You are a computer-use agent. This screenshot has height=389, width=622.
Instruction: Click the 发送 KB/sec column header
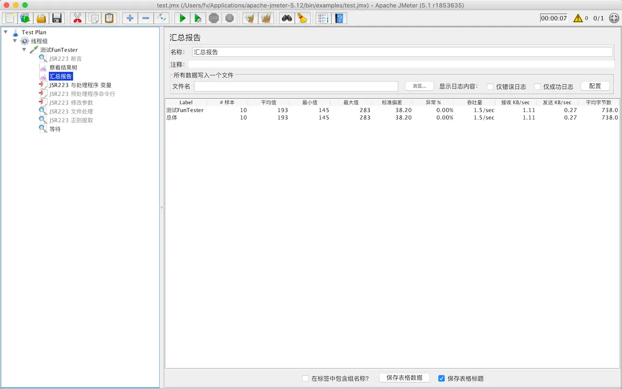coord(557,102)
